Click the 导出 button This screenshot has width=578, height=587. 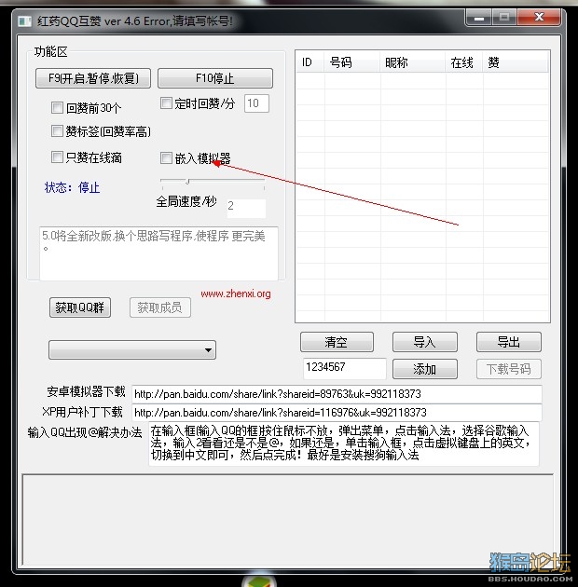pos(509,342)
